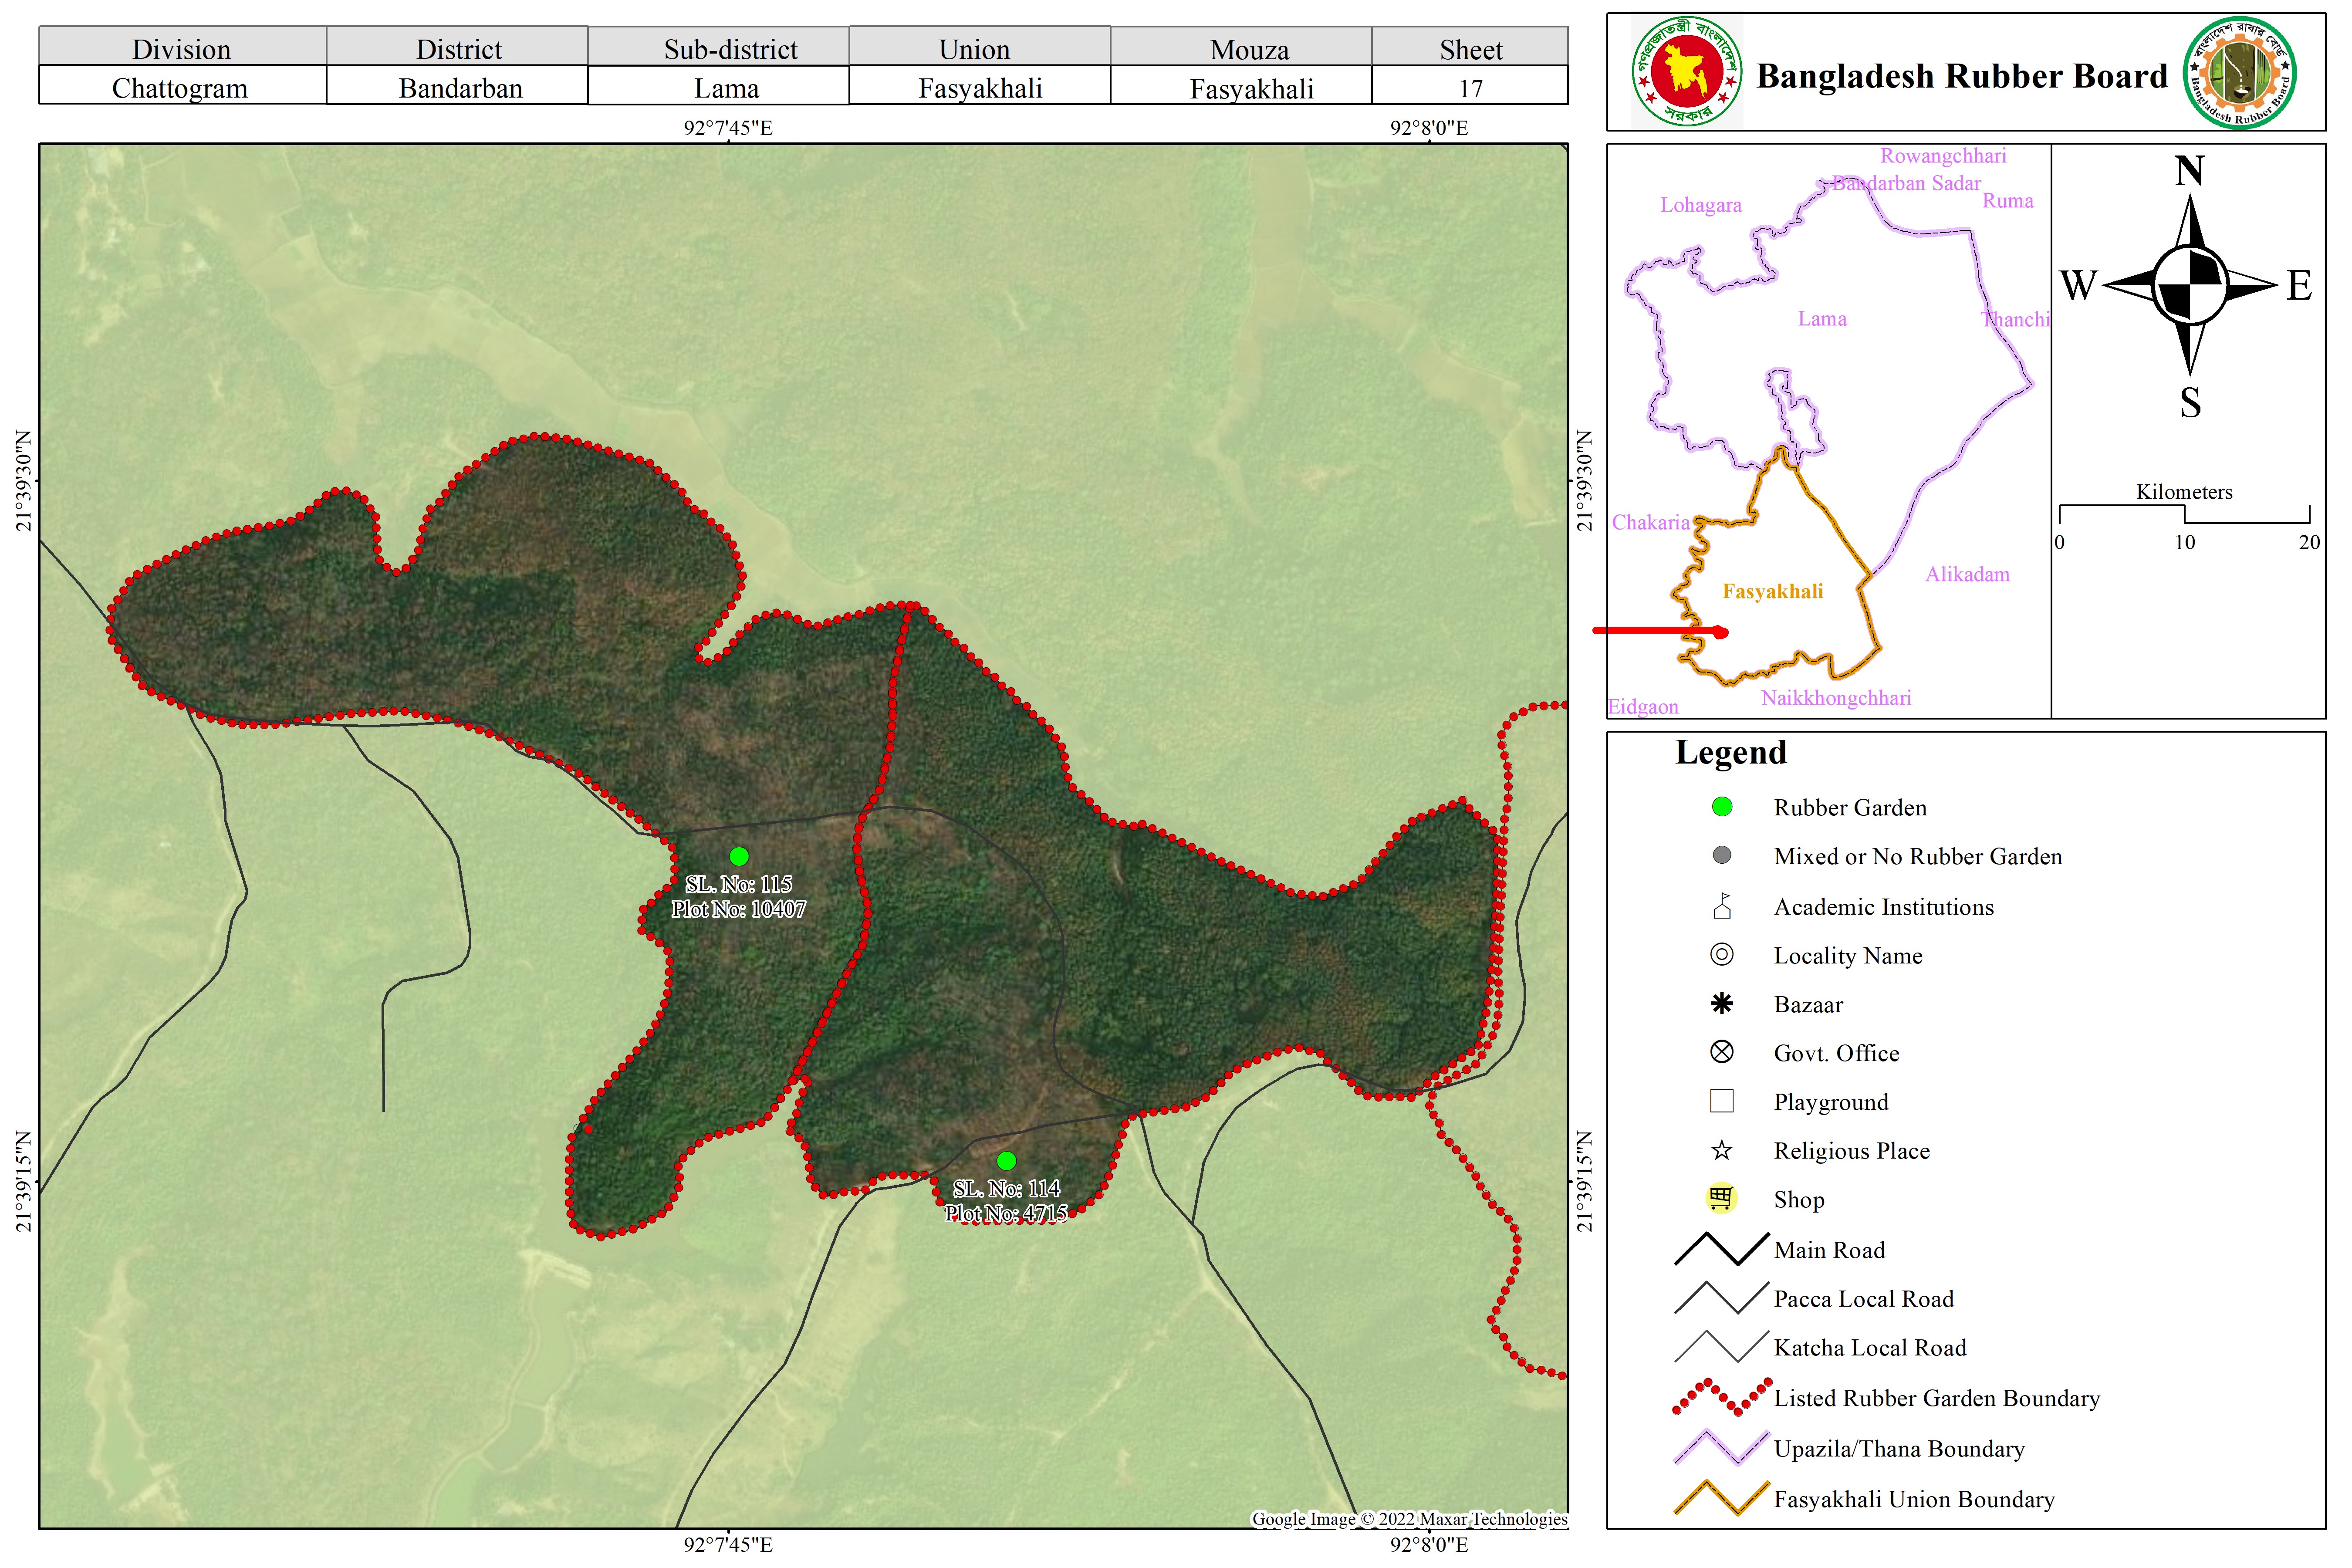Click the Lama label in inset map

click(x=1821, y=319)
